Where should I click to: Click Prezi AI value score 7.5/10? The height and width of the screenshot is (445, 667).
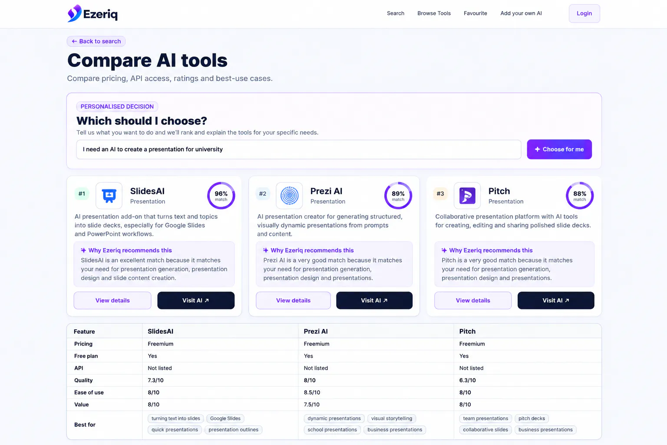[312, 405]
